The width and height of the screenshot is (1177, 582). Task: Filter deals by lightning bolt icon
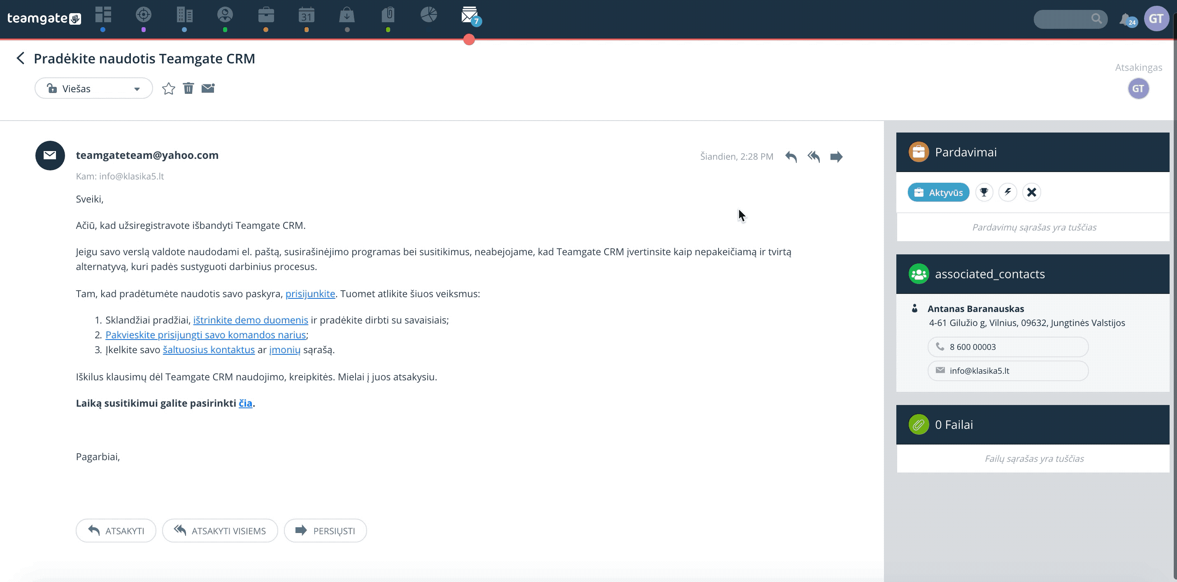pos(1008,192)
